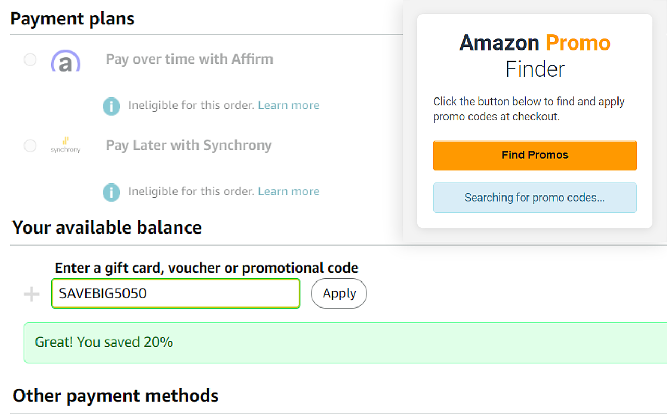Expand the Your available balance section
This screenshot has height=417, width=667.
106,227
